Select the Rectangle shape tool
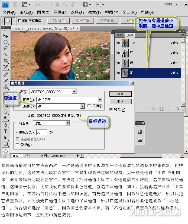188x224 pixels. tap(5, 144)
